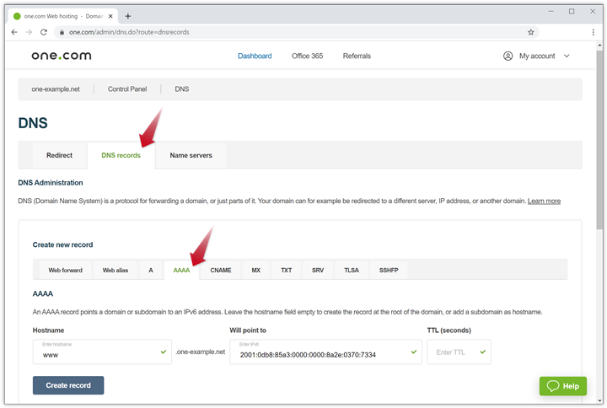This screenshot has height=408, width=607.
Task: Click the Control Panel breadcrumb
Action: click(128, 89)
